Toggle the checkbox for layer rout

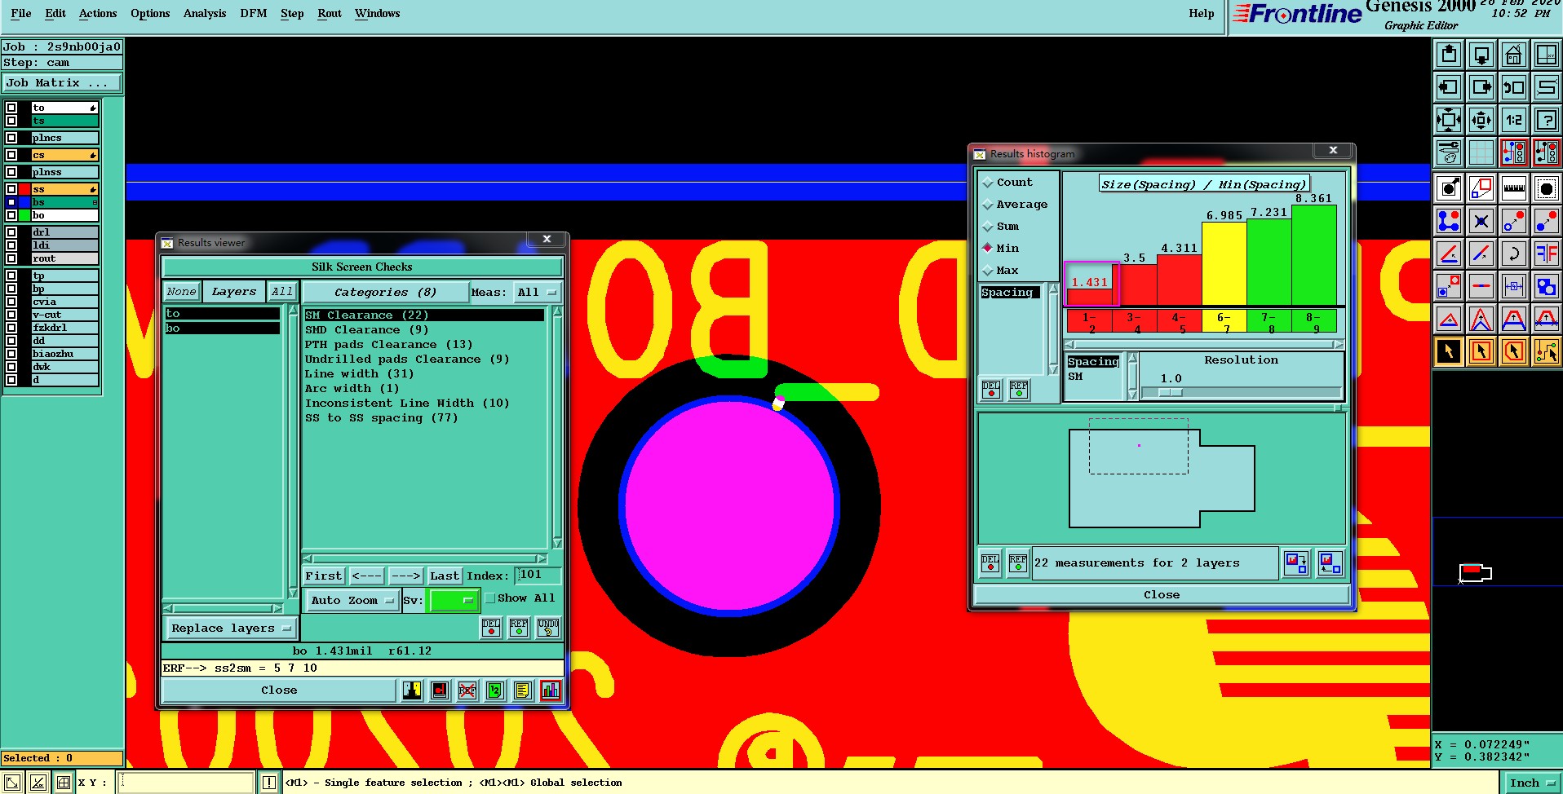point(11,258)
